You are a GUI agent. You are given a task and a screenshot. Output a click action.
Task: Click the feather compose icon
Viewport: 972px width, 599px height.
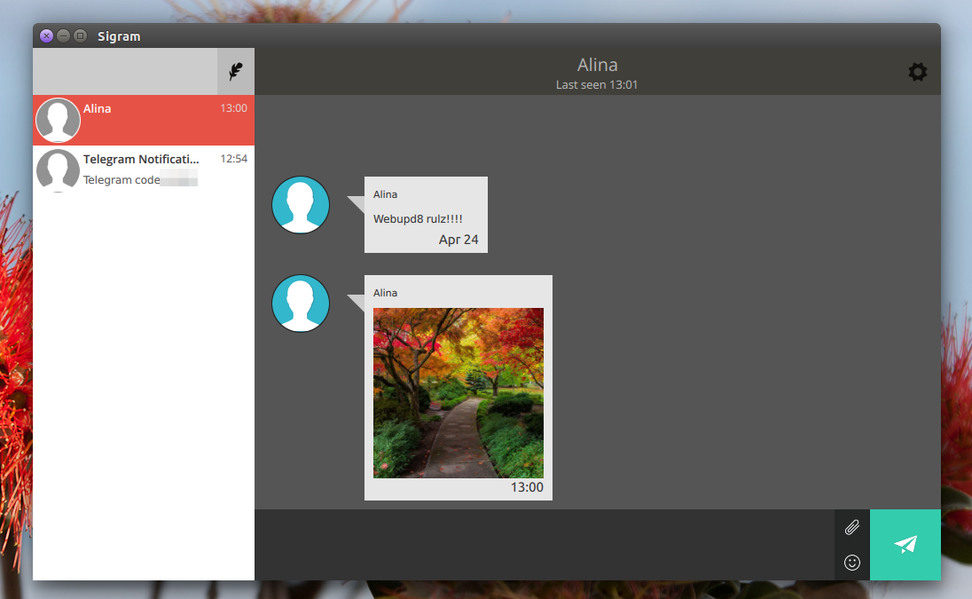tap(236, 71)
